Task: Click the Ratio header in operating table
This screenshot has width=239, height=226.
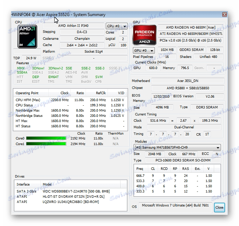Action: pos(78,93)
